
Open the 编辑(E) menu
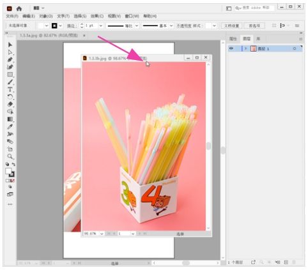[29, 16]
